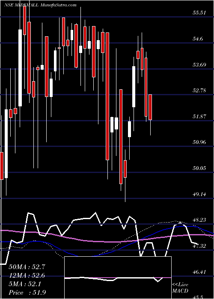Click the 52.78 price axis label
The image size is (214, 299).
tap(199, 90)
